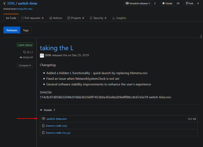Image resolution: width=203 pixels, height=147 pixels.
Task: Click the SHA256 hash text
Action: click(x=94, y=97)
